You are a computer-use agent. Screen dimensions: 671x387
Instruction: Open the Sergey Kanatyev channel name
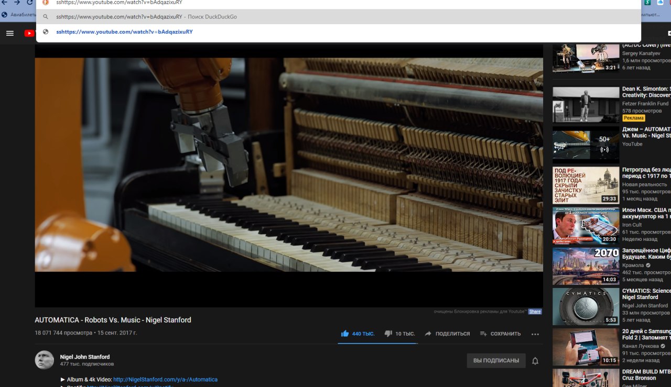tap(641, 53)
